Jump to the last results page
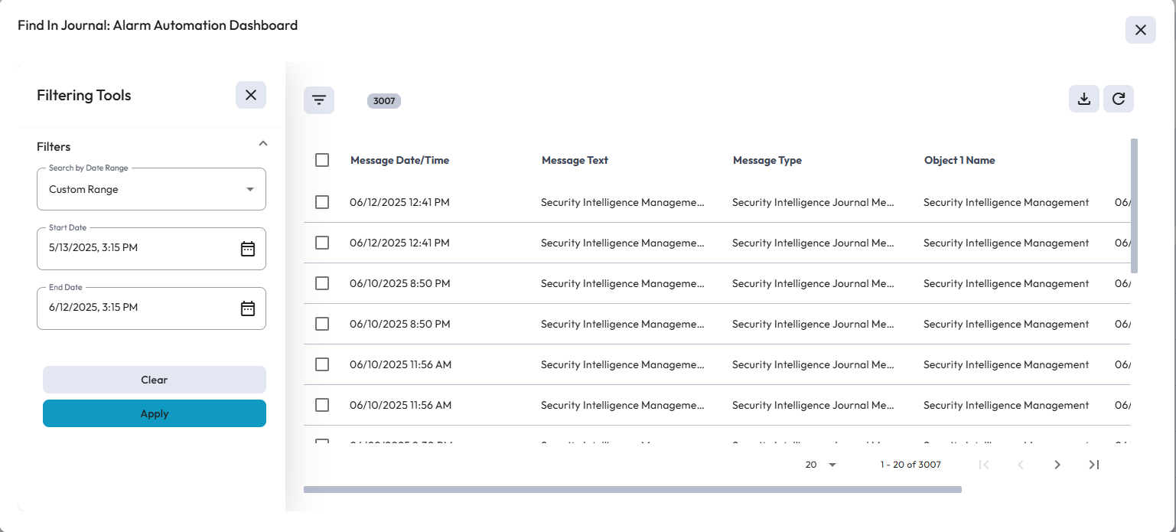This screenshot has width=1176, height=532. click(x=1094, y=465)
